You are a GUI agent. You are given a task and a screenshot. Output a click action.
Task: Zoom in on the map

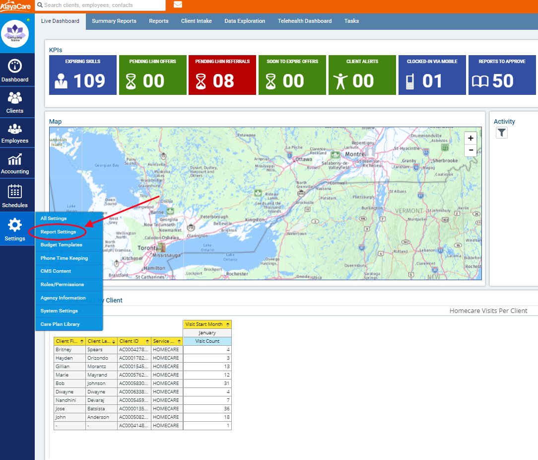coord(470,138)
